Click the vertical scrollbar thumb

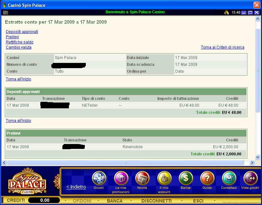(x=258, y=70)
